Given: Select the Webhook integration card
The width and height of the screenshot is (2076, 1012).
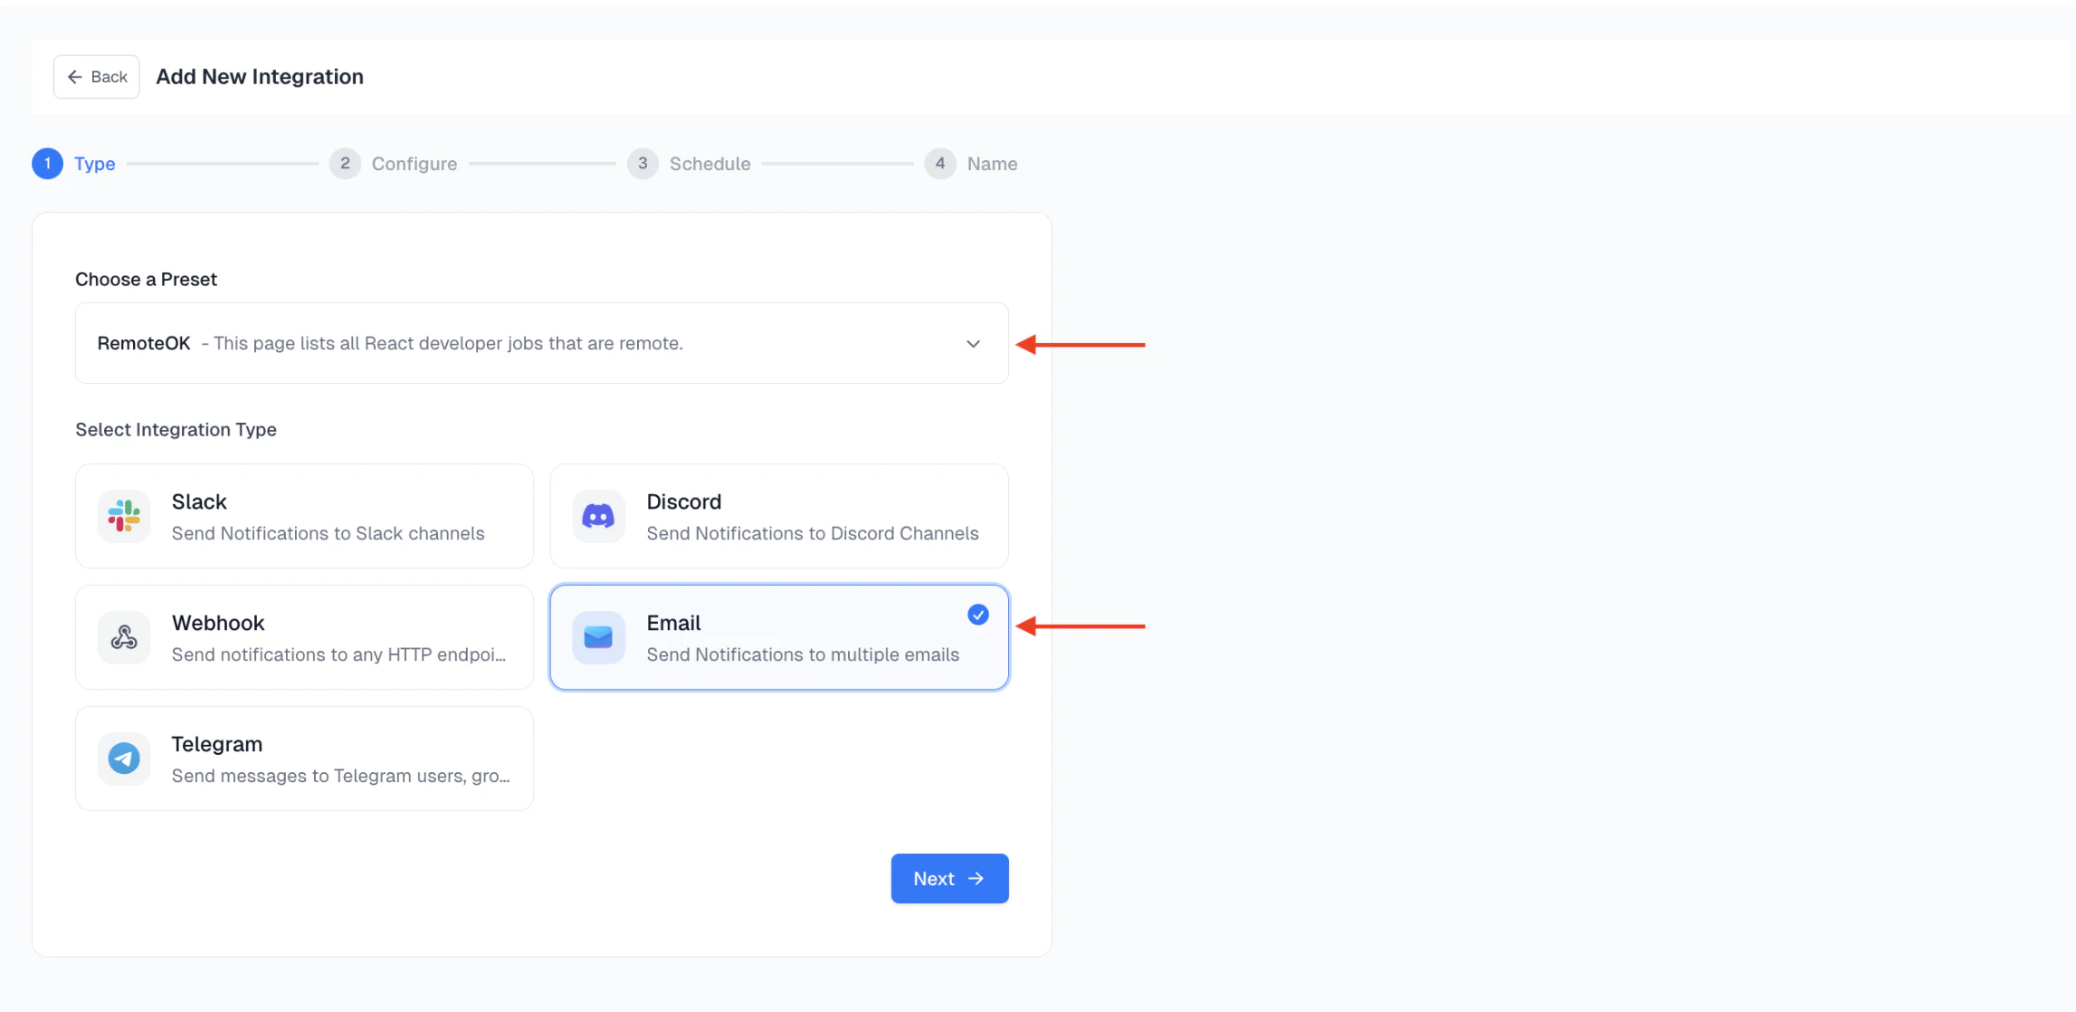Looking at the screenshot, I should (305, 637).
